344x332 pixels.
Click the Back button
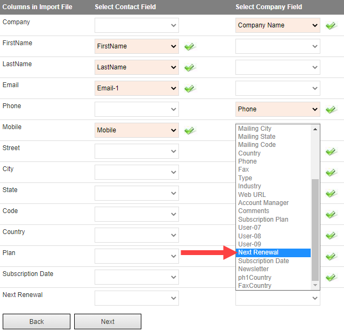pos(37,321)
